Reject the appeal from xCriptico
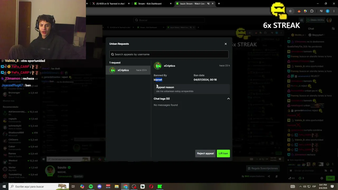 (205, 153)
